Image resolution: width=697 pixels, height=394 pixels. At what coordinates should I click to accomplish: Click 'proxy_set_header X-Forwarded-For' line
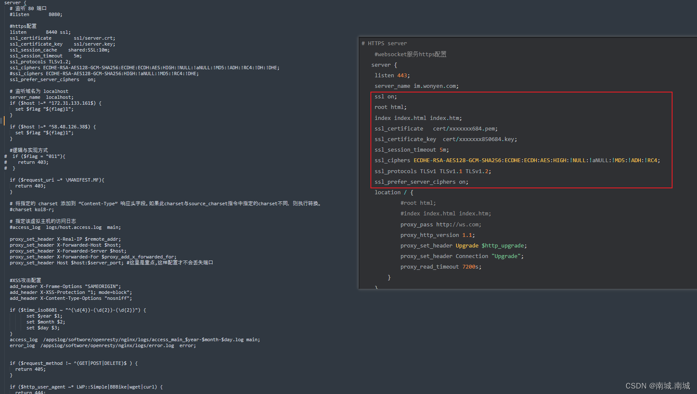pos(93,257)
